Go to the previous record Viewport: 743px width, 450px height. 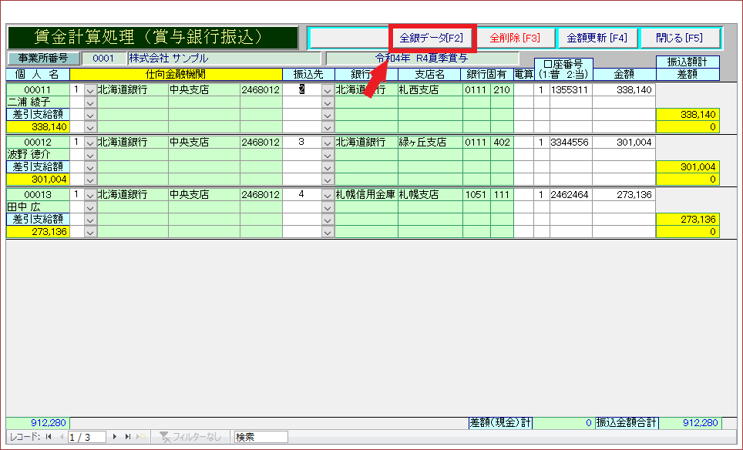click(60, 437)
